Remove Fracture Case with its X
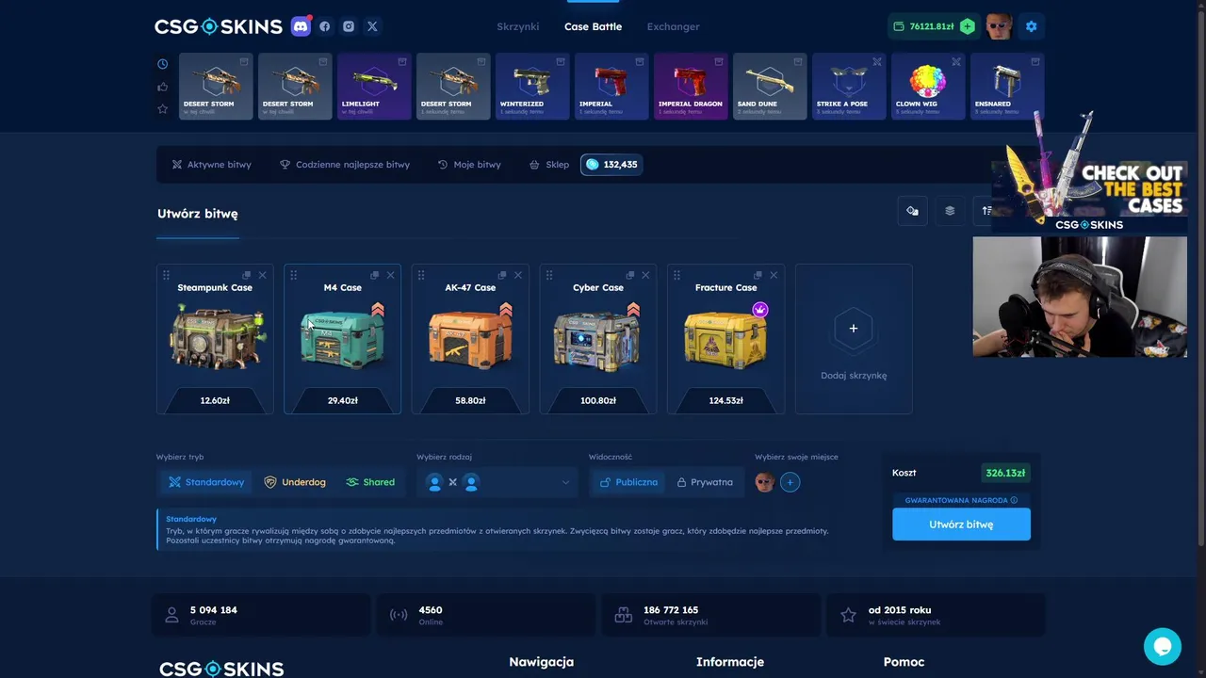 click(x=774, y=275)
